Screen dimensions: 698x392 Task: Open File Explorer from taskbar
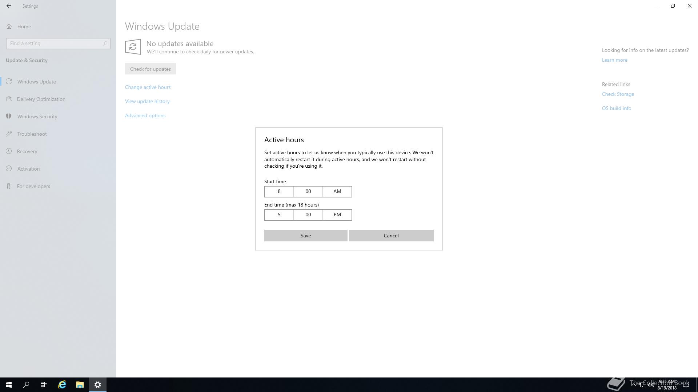pyautogui.click(x=80, y=385)
